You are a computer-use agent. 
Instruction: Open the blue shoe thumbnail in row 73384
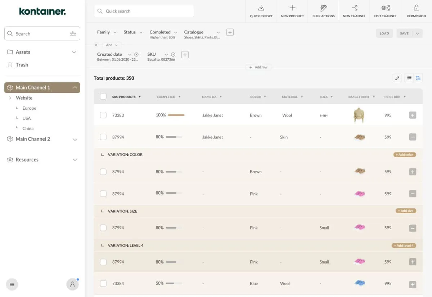(x=359, y=283)
